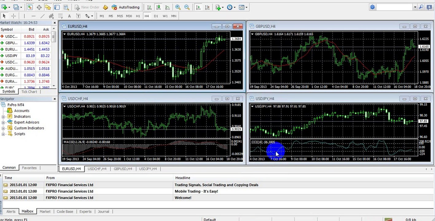Zoom out on the chart
This screenshot has height=221, width=435.
point(187,7)
